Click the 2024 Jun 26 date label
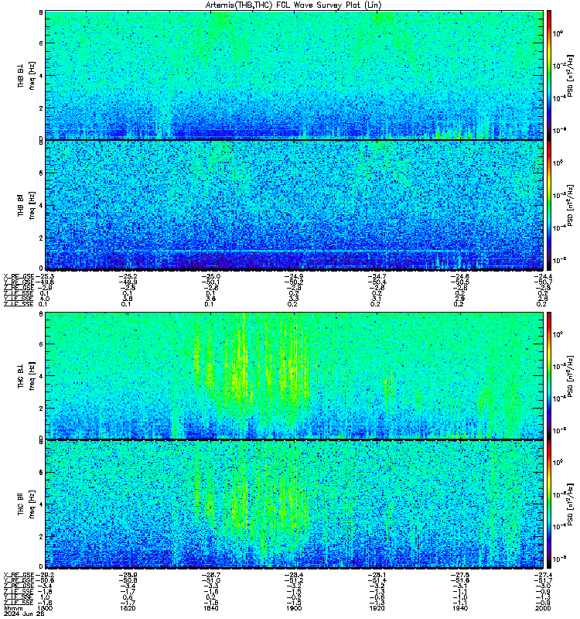Image resolution: width=580 pixels, height=619 pixels. [x=24, y=614]
